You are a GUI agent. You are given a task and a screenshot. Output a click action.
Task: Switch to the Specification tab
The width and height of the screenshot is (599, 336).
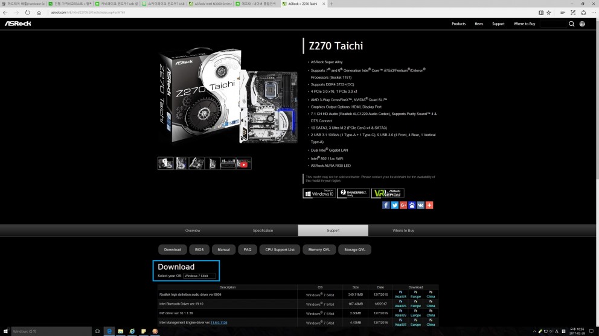click(263, 231)
